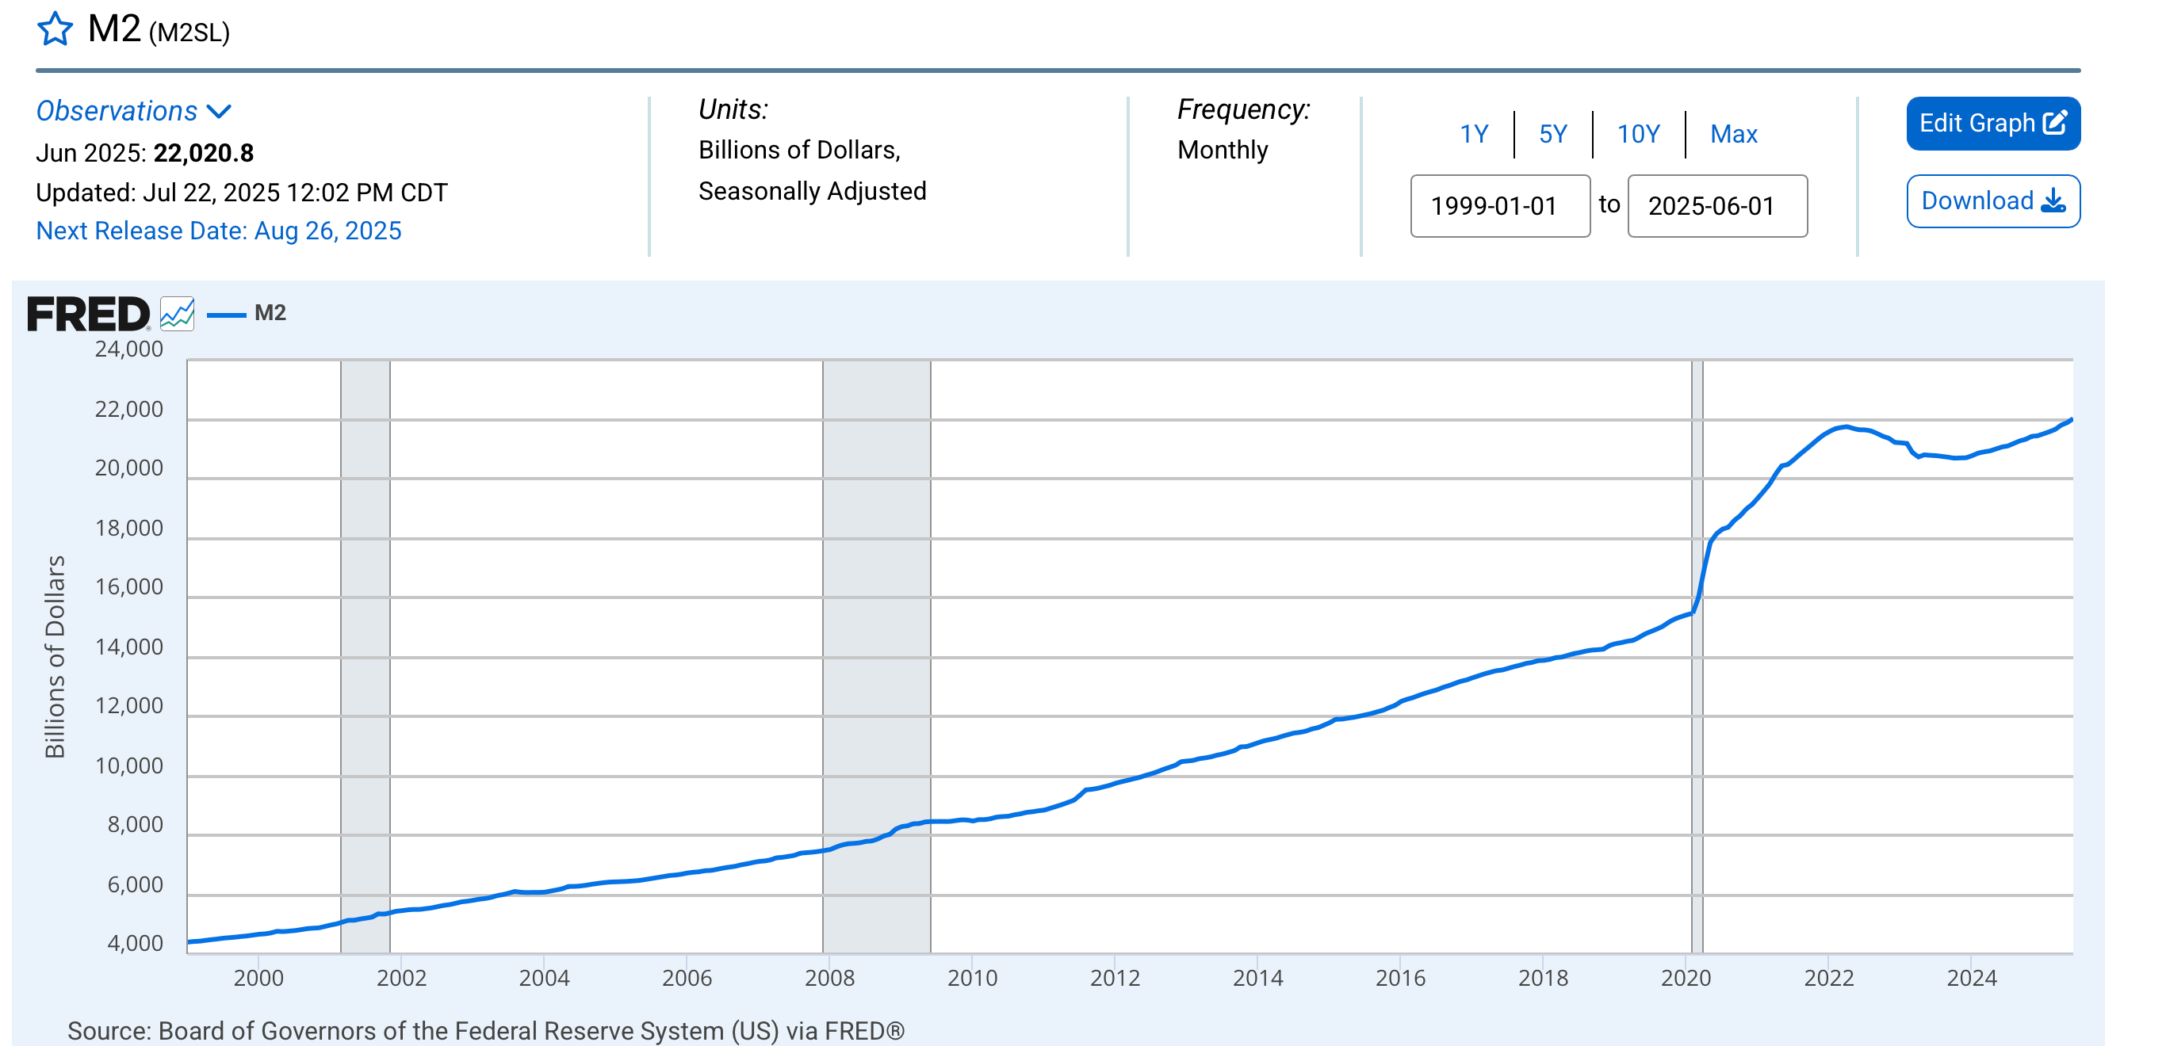Click the download arrow icon
Image resolution: width=2166 pixels, height=1046 pixels.
(x=2053, y=200)
